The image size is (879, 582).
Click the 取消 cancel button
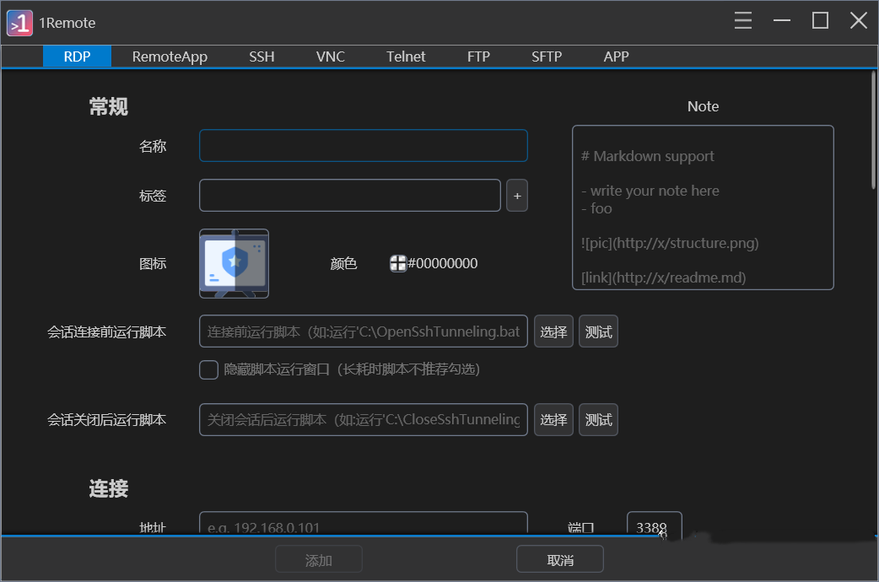point(559,559)
